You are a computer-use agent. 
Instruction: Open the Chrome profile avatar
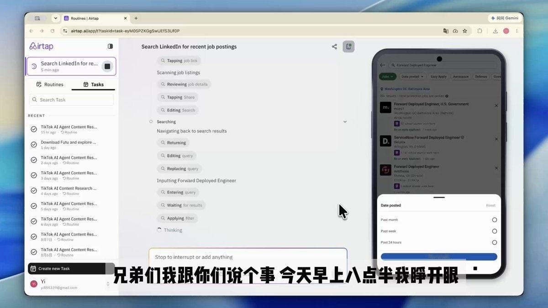(506, 31)
